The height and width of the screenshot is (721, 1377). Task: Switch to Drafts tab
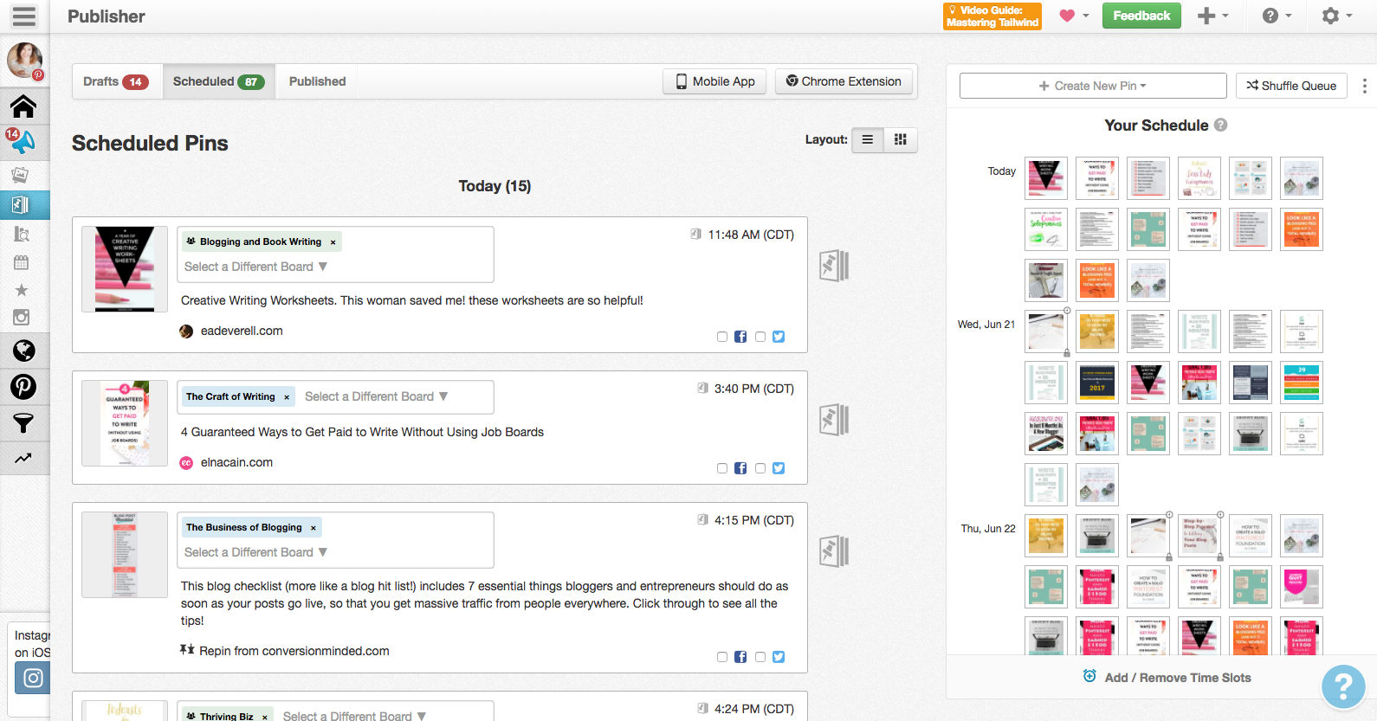[116, 81]
